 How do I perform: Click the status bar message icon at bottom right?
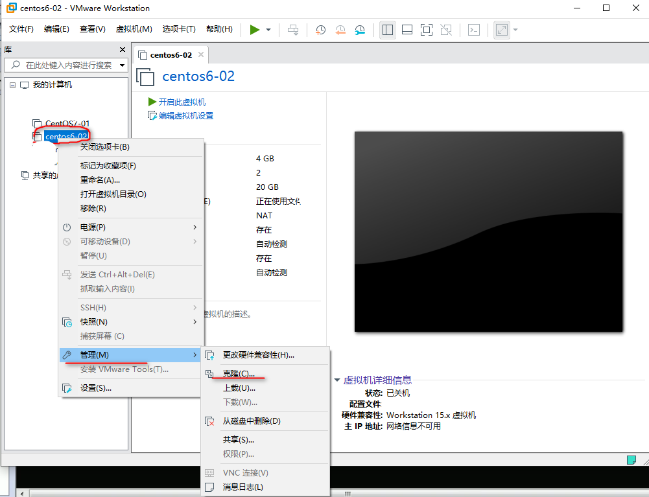(x=631, y=460)
